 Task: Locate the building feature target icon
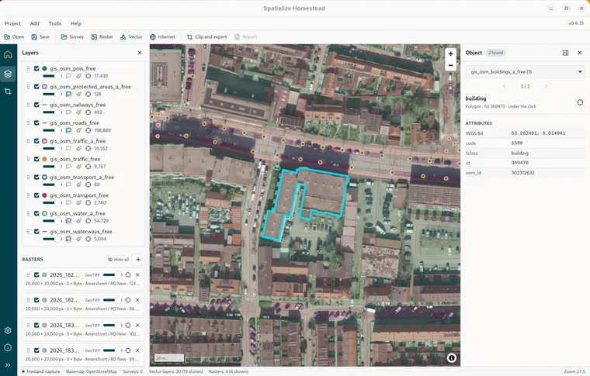point(580,102)
